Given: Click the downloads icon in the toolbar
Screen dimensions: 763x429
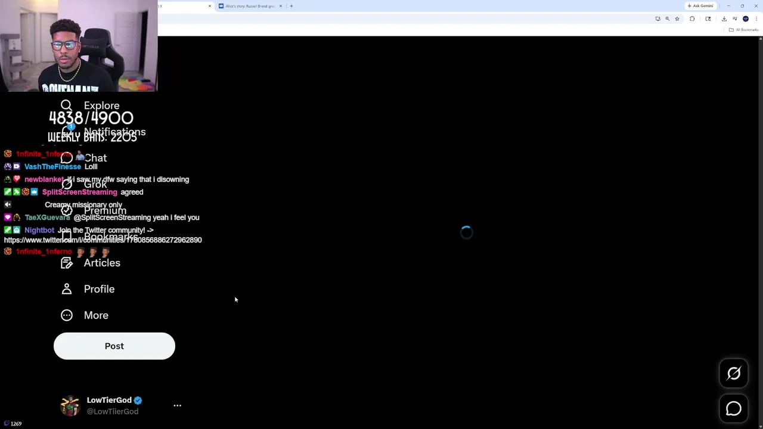Looking at the screenshot, I should click(724, 19).
